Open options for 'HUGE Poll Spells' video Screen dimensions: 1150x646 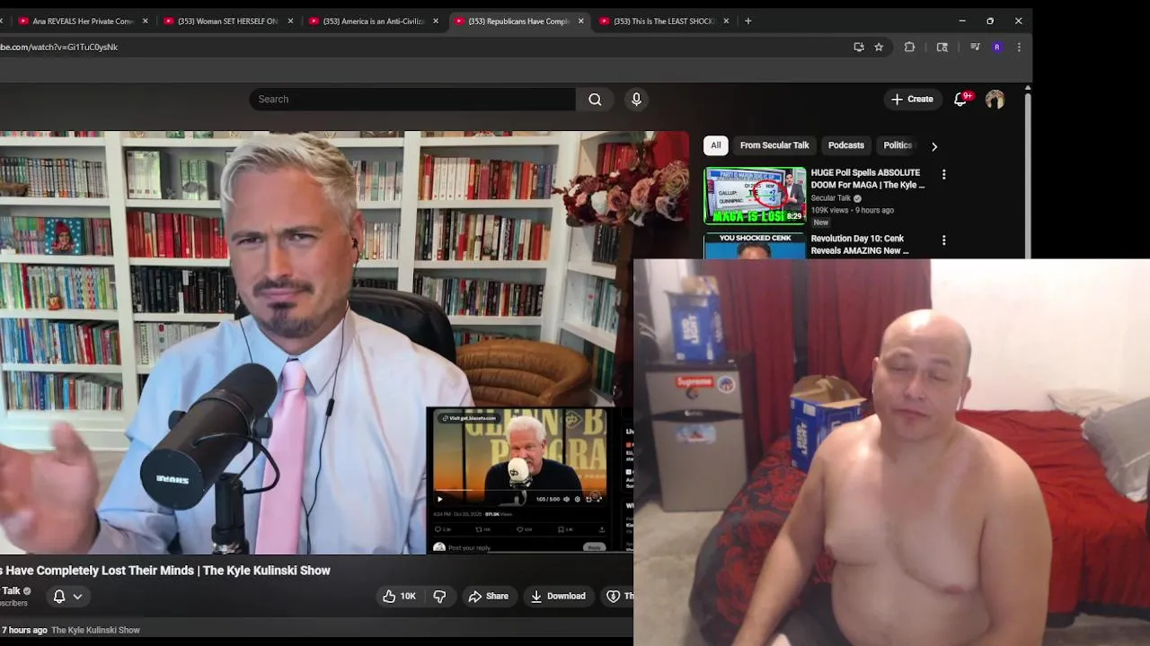tap(943, 174)
